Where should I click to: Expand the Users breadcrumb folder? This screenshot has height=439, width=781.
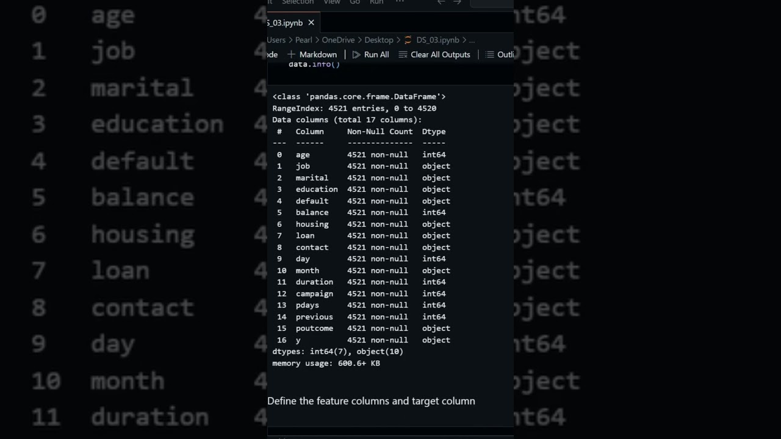click(276, 40)
